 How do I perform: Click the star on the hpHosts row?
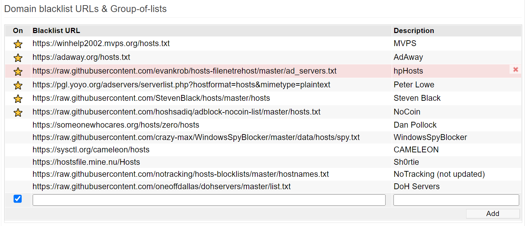[18, 72]
